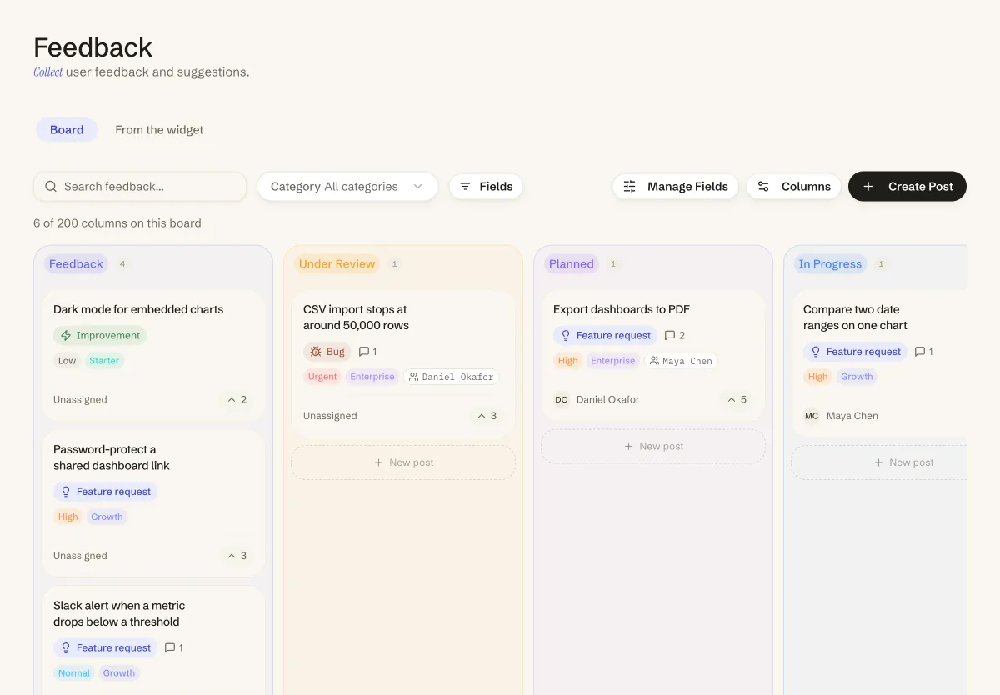Click the Create Post button
This screenshot has width=1000, height=695.
tap(907, 187)
